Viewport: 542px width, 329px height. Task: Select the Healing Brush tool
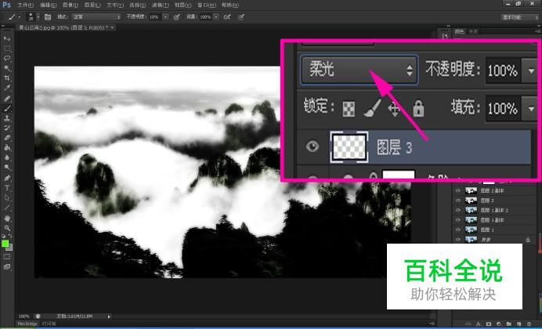click(x=7, y=99)
